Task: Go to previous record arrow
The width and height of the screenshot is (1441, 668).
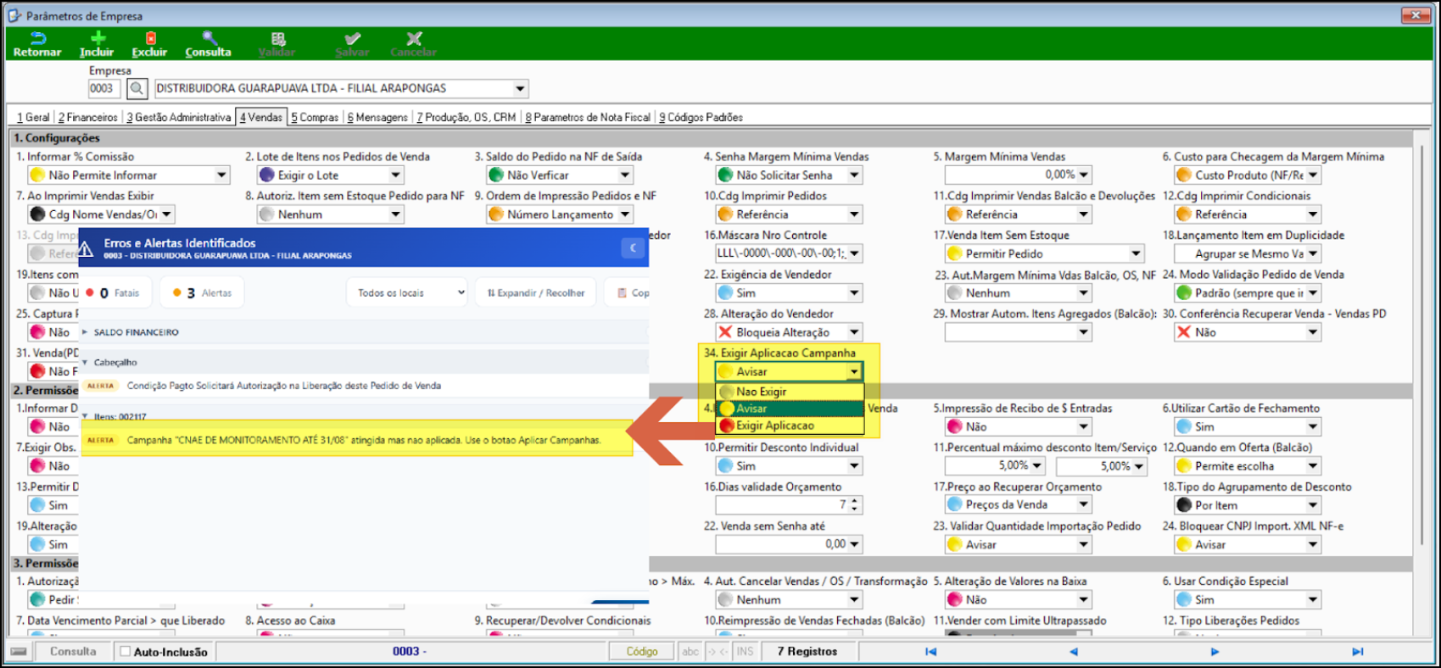Action: (x=1073, y=652)
